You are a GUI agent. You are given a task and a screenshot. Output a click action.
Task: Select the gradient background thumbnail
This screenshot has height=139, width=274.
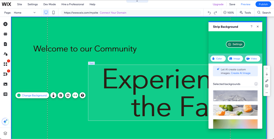(x=235, y=124)
